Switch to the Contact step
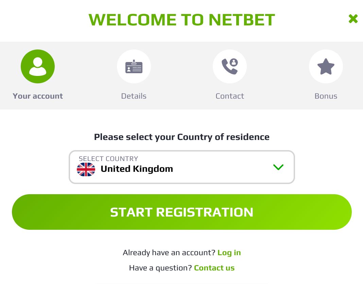Viewport: 363px width, 284px height. pos(230,75)
